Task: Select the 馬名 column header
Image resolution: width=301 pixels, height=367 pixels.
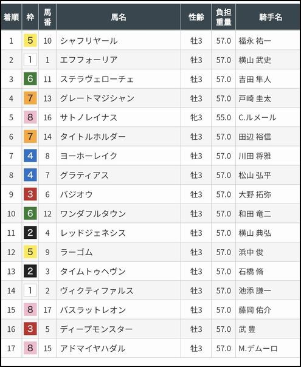Action: 119,17
